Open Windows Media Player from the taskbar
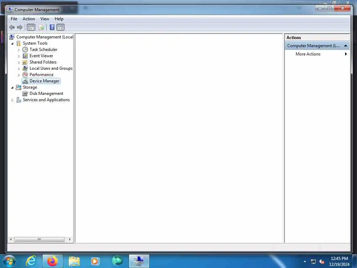The width and height of the screenshot is (357, 268). pyautogui.click(x=95, y=261)
